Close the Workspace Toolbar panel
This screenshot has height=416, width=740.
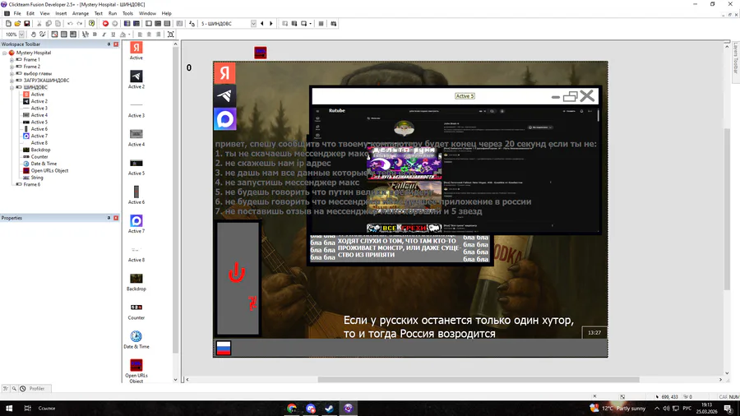[116, 44]
